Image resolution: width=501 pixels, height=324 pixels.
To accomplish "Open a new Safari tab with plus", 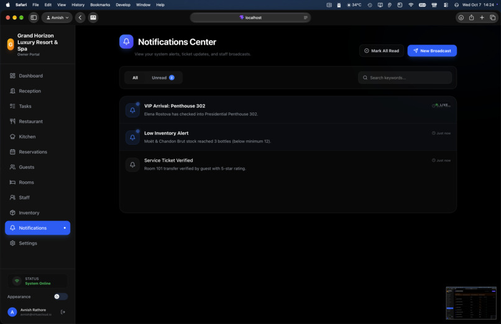I will pyautogui.click(x=482, y=17).
